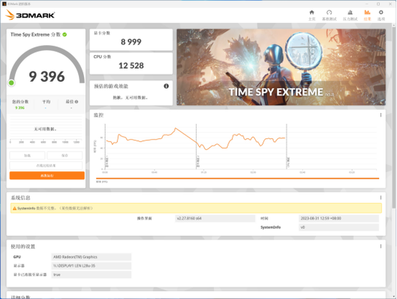Click the middle dashed marker on chart
397x299 pixels.
(196, 146)
